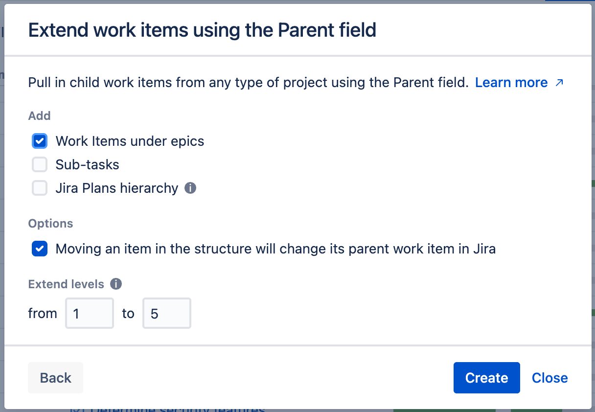The width and height of the screenshot is (595, 412).
Task: View info about Jira Plans hierarchy
Action: [190, 188]
